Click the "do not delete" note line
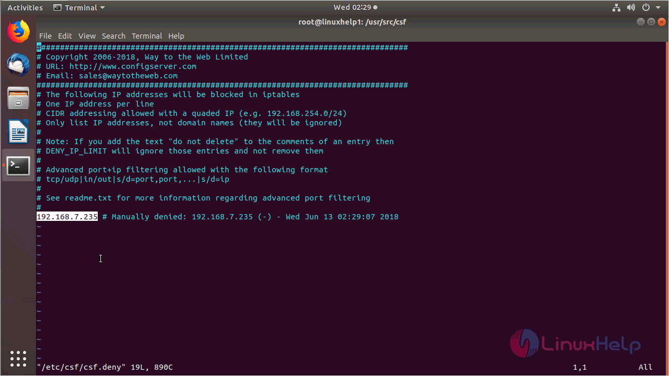Image resolution: width=669 pixels, height=376 pixels. [x=215, y=142]
